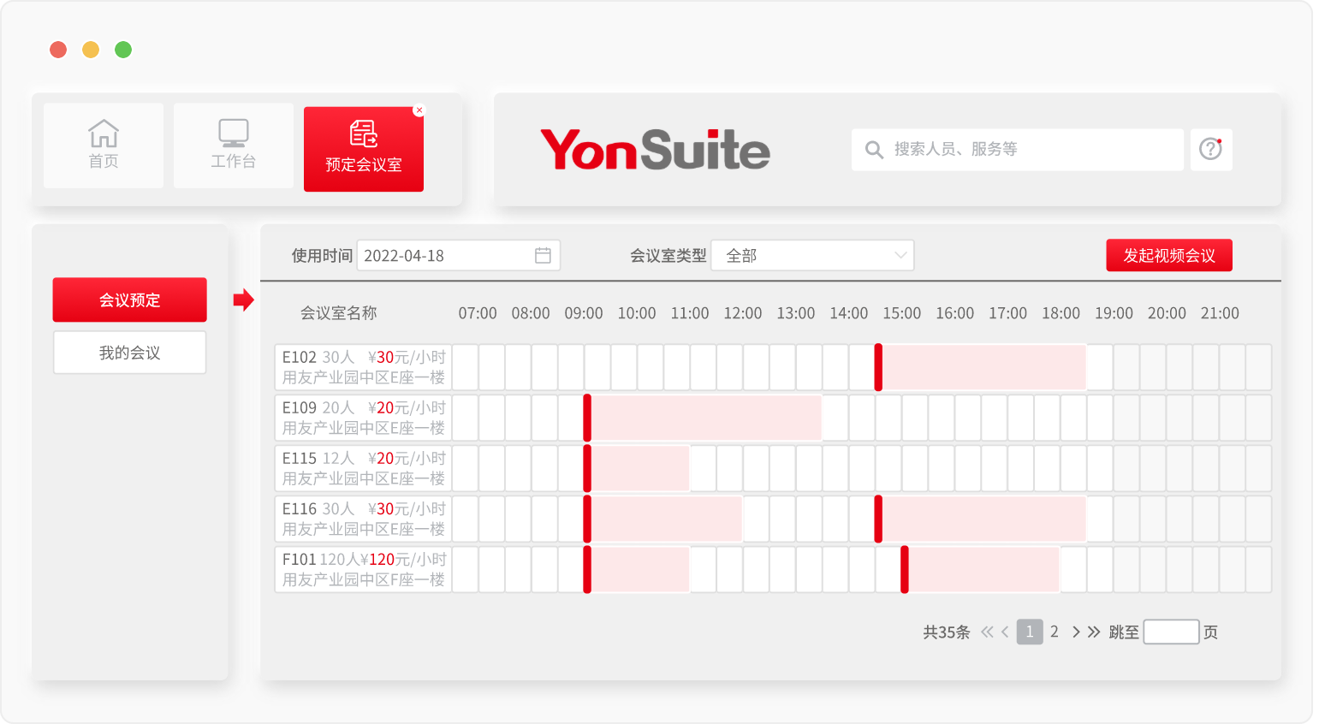This screenshot has width=1319, height=724.
Task: Click the jump-to-page number field
Action: [x=1170, y=632]
